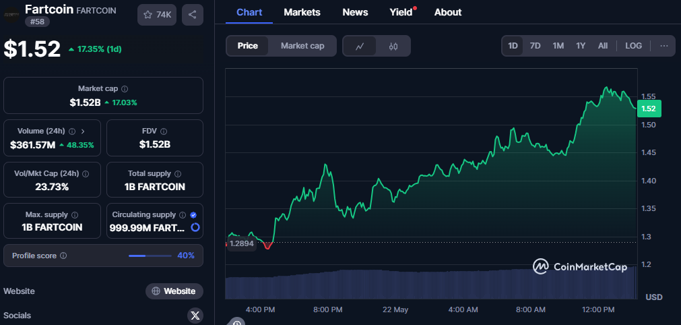Screen dimensions: 681x325
Task: Expand the Volume (24h) chevron arrow
Action: 83,131
